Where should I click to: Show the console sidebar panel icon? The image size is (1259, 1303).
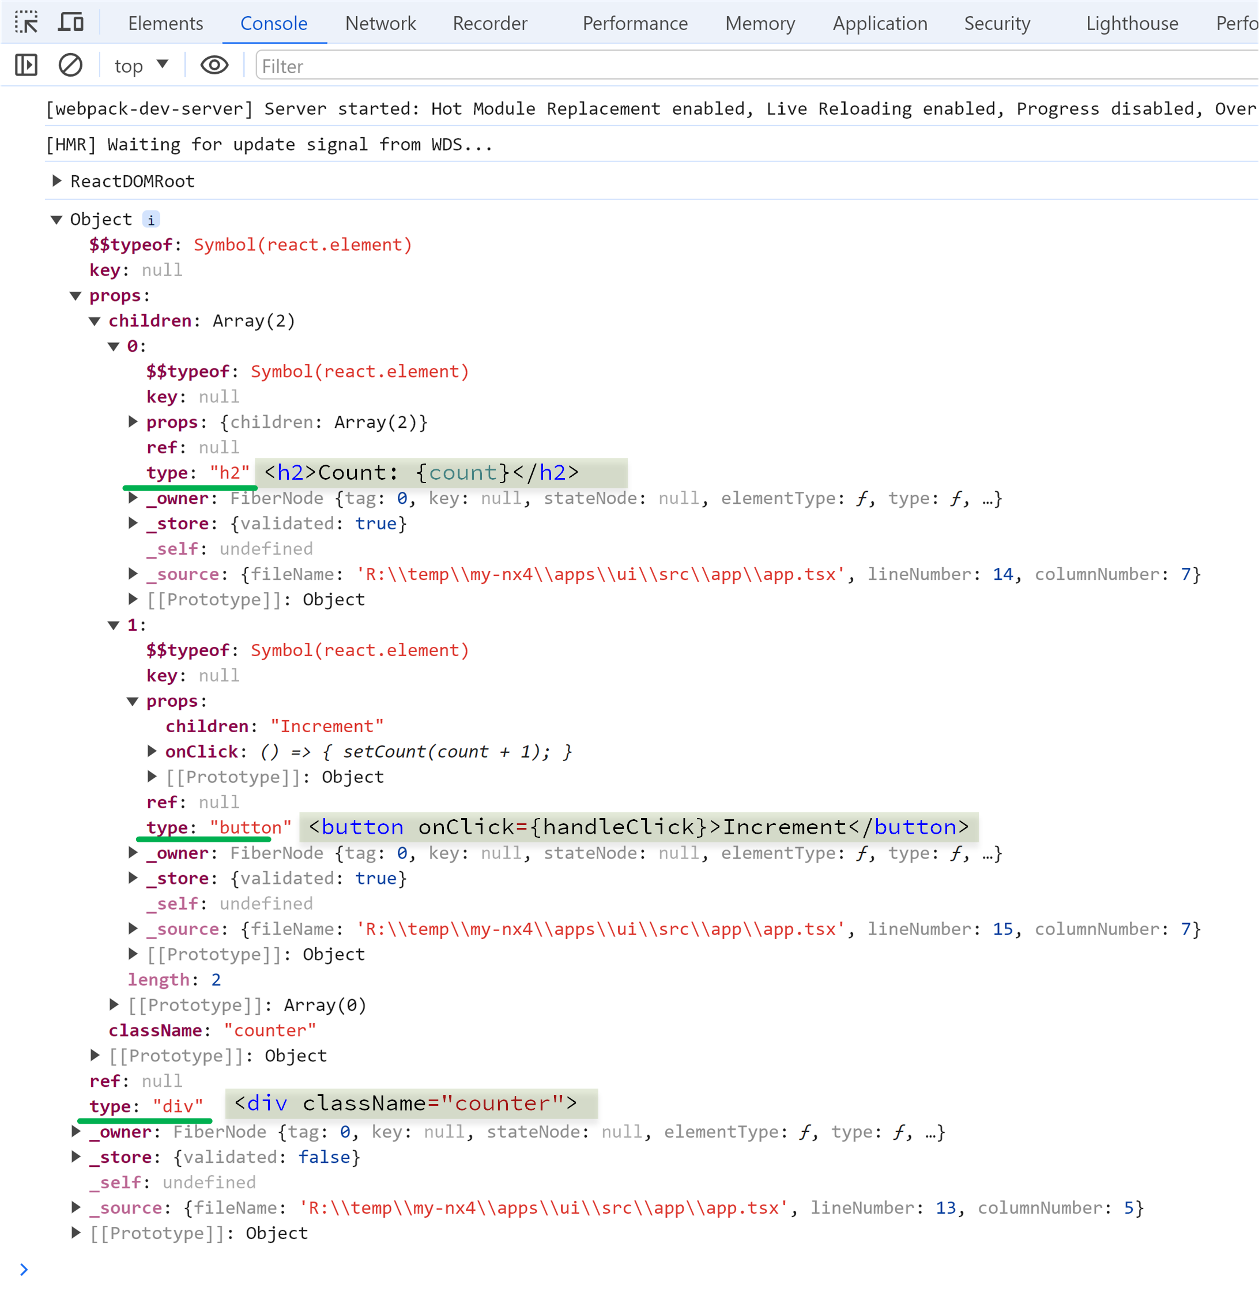coord(26,65)
